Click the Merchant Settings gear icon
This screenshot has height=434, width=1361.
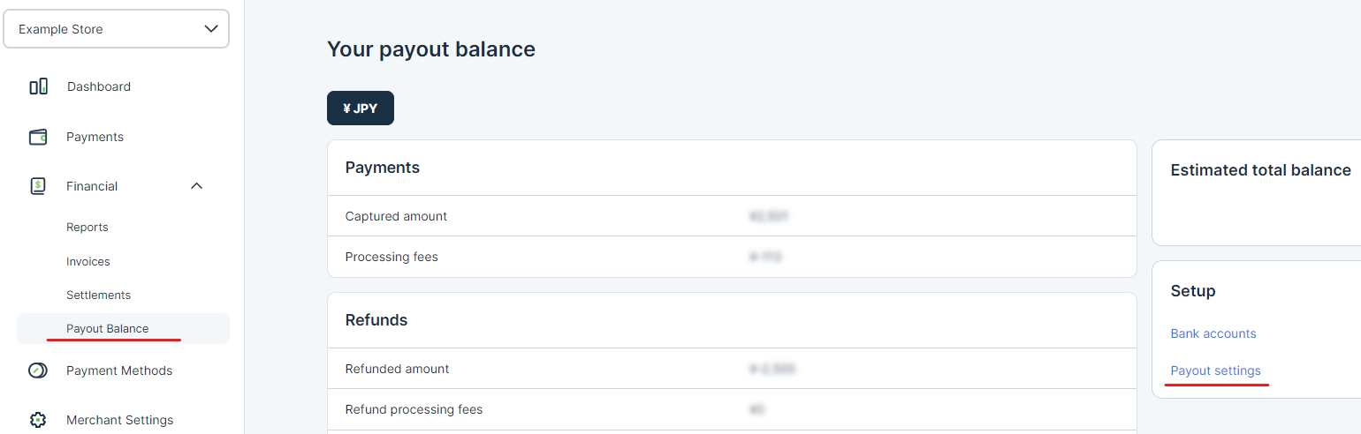click(38, 420)
